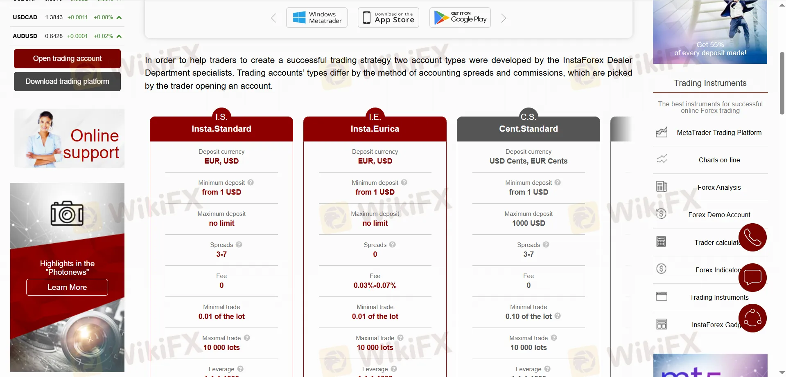Click the Forex Analysis report icon

(x=662, y=186)
